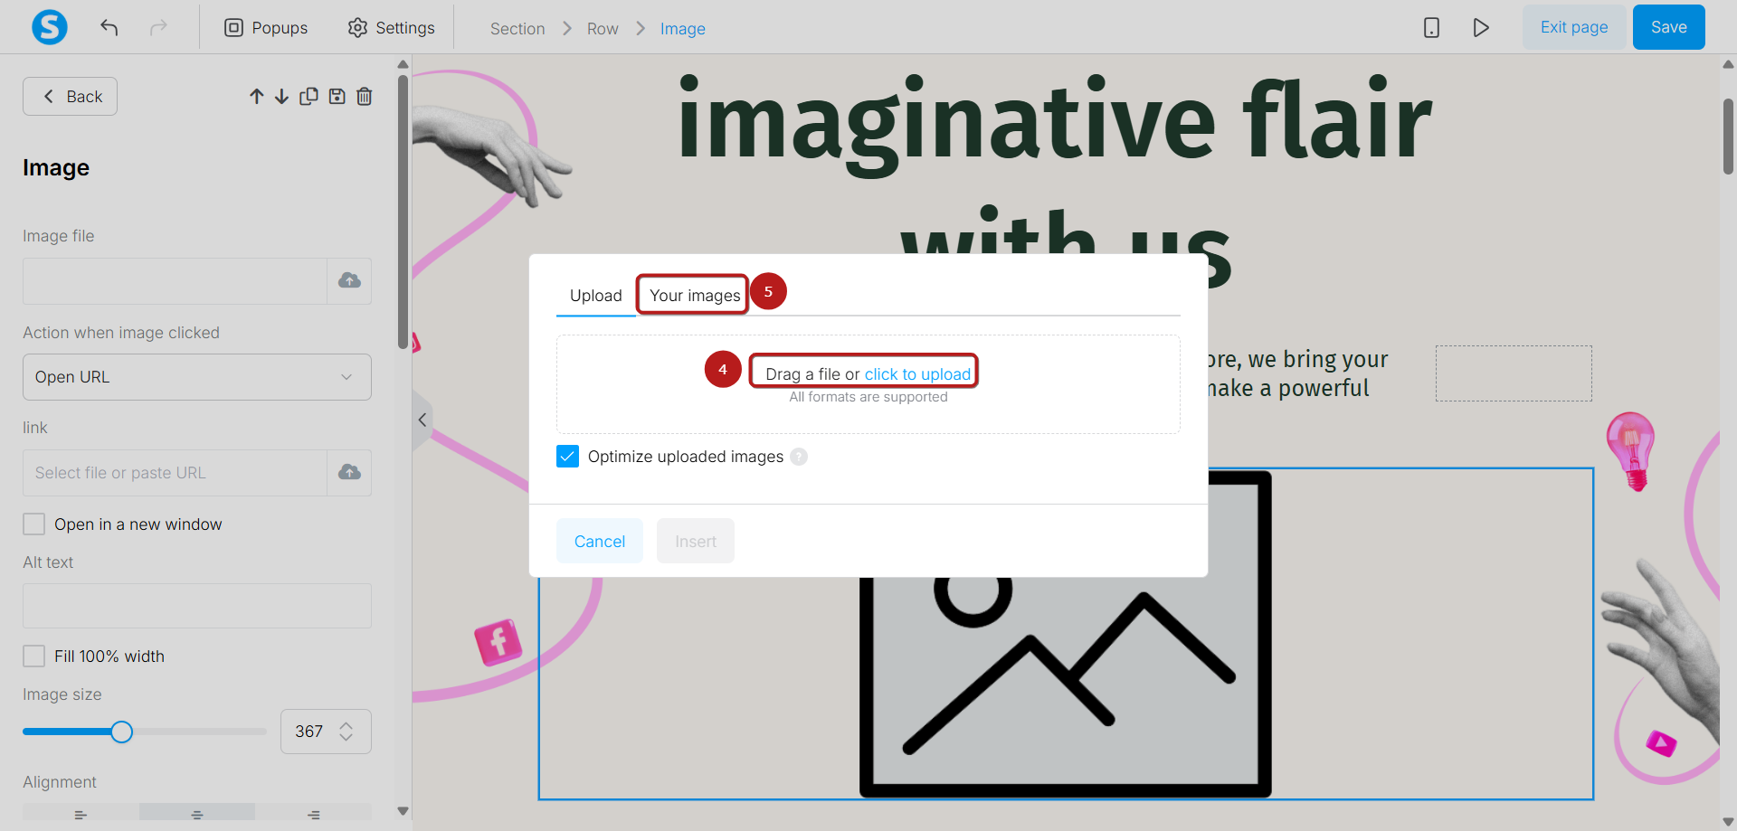
Task: Click the Systeme.io logo icon
Action: (x=50, y=27)
